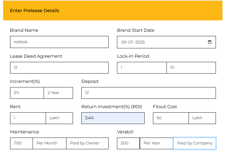Open the Maintenance Per Month dropdown
The height and width of the screenshot is (151, 227).
coord(49,143)
